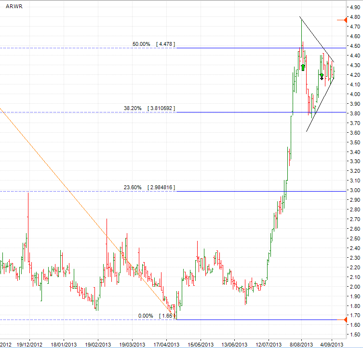Select the 23.60% blue horizontal Fibonacci line

[261, 191]
